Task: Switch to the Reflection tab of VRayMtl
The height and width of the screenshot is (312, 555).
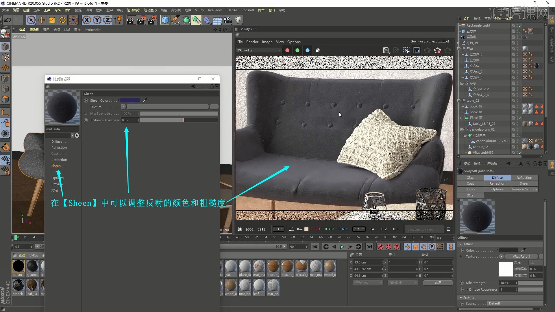Action: pos(524,178)
